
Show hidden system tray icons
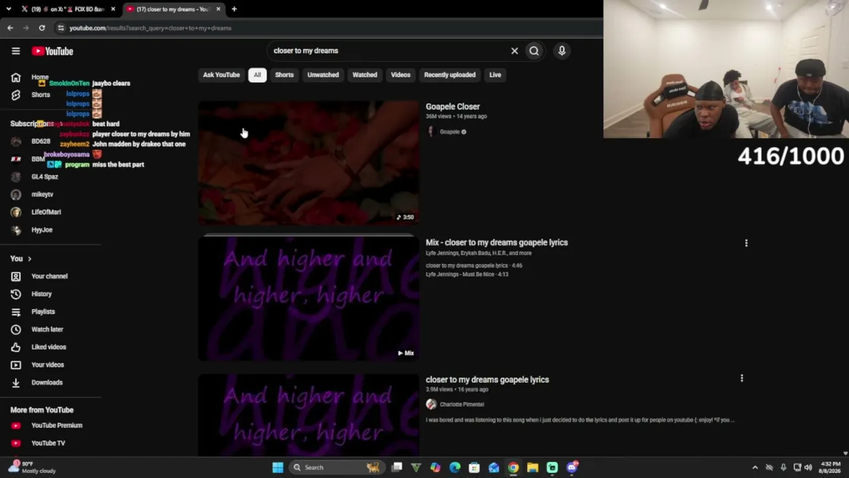coord(755,467)
